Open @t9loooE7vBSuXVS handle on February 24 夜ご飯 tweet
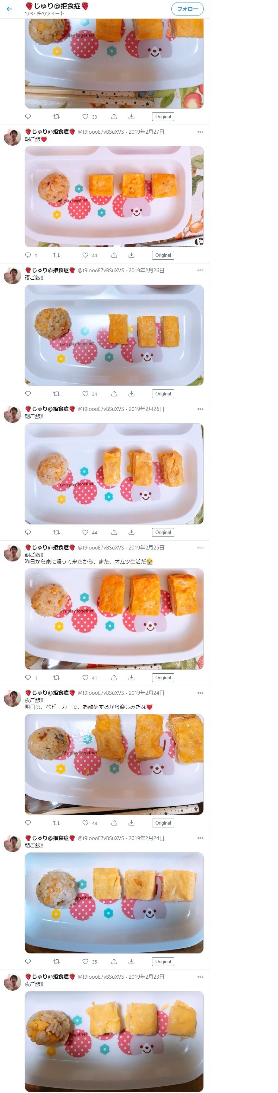 (x=101, y=693)
